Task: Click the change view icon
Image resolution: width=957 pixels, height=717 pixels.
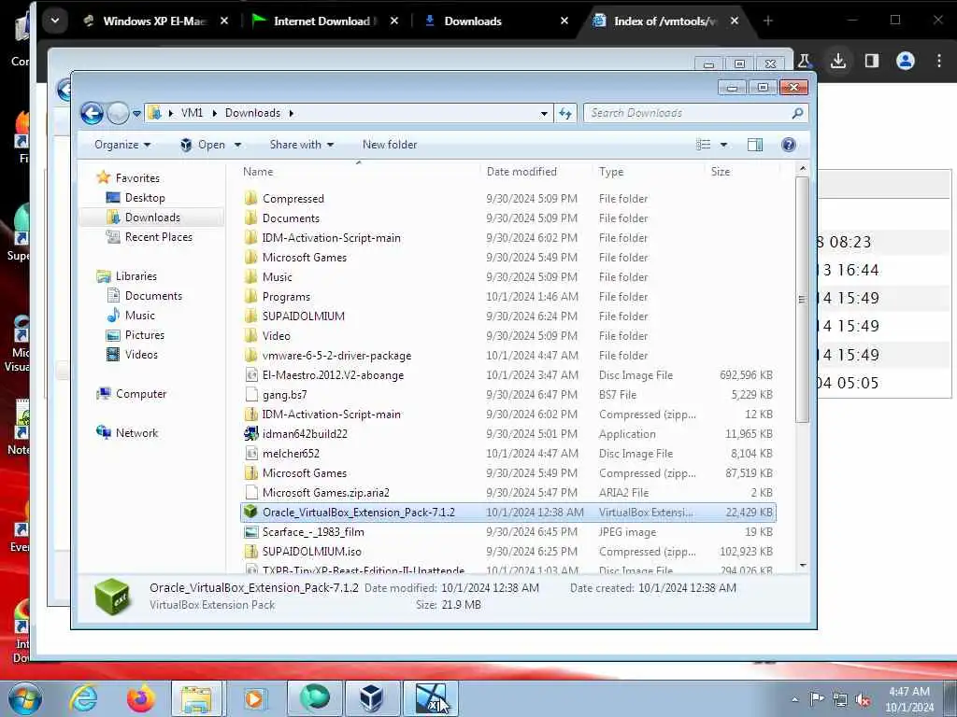Action: pyautogui.click(x=703, y=145)
